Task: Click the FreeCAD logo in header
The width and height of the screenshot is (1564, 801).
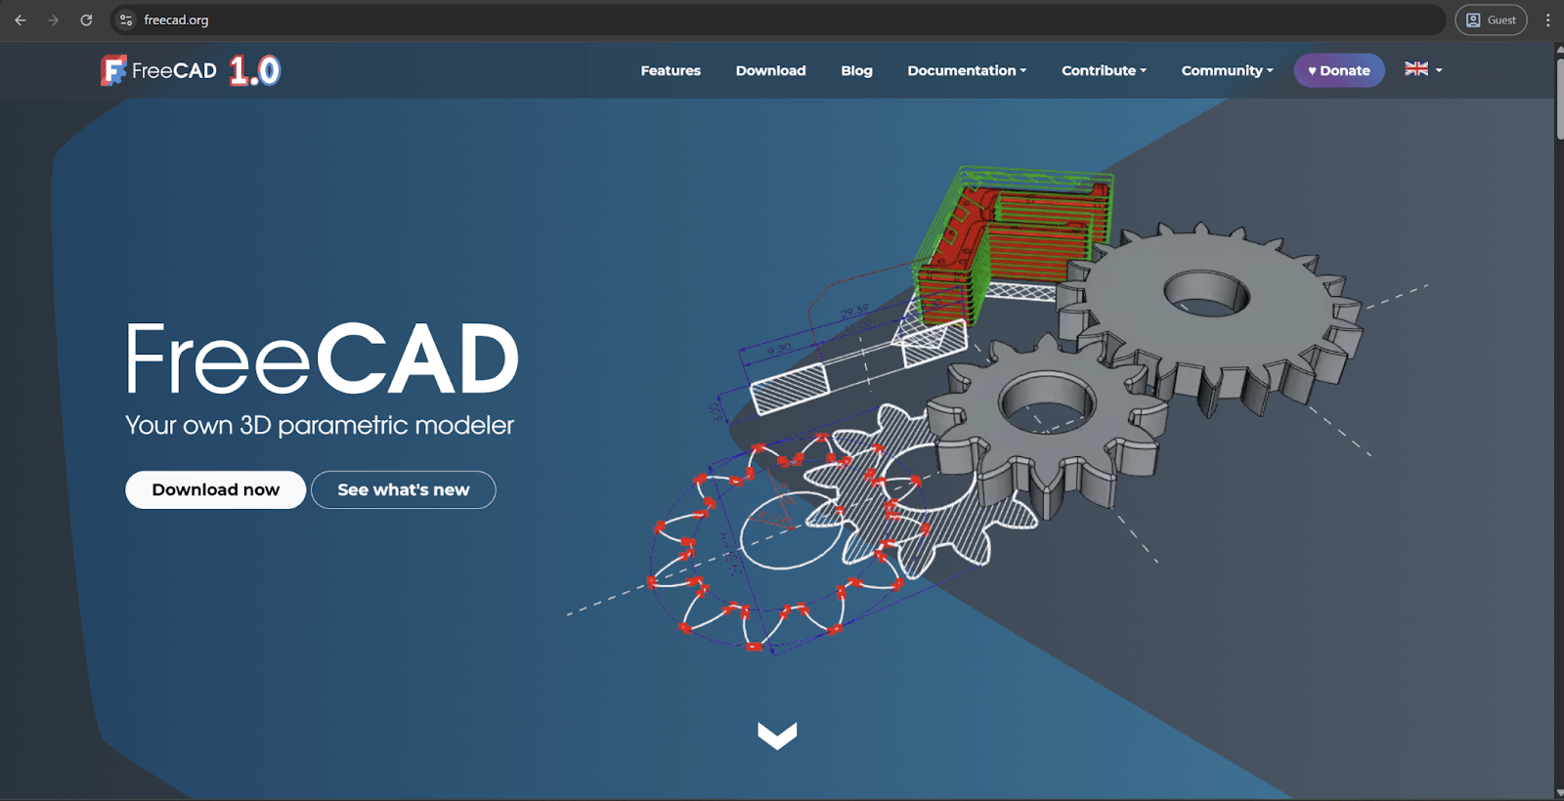Action: pyautogui.click(x=159, y=70)
